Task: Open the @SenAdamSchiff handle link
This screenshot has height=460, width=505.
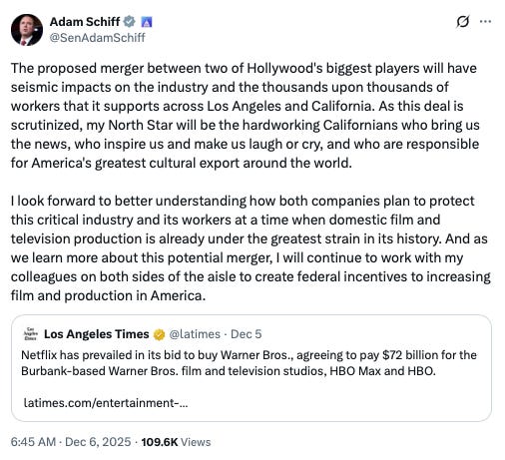Action: [97, 38]
